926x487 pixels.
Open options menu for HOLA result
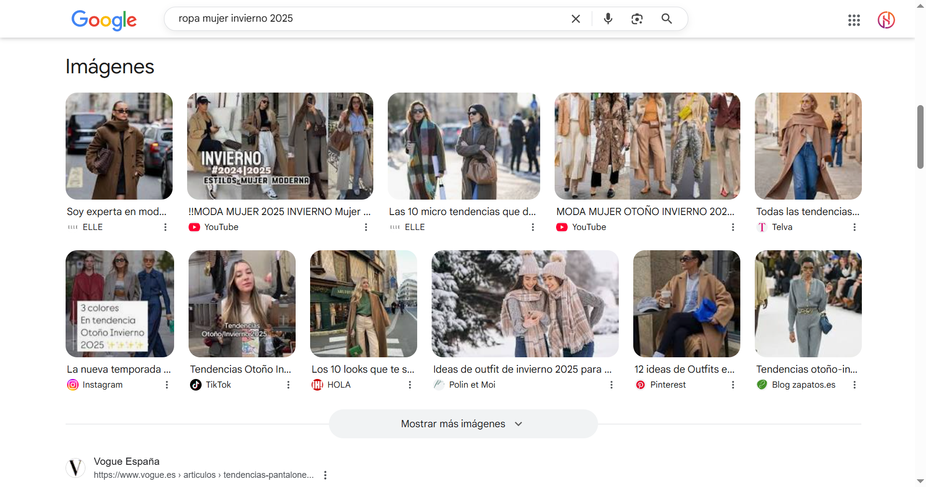[410, 385]
